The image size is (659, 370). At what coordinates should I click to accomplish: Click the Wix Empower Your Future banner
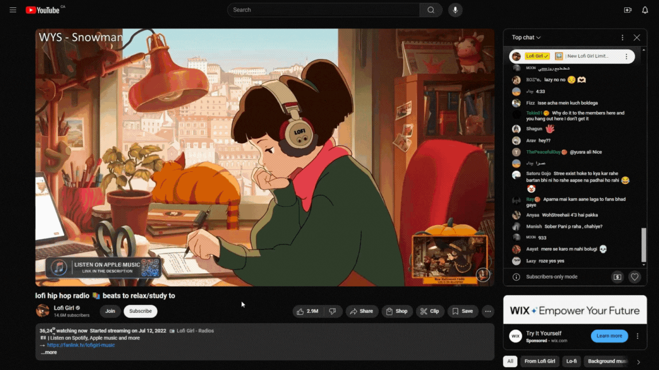pos(575,310)
